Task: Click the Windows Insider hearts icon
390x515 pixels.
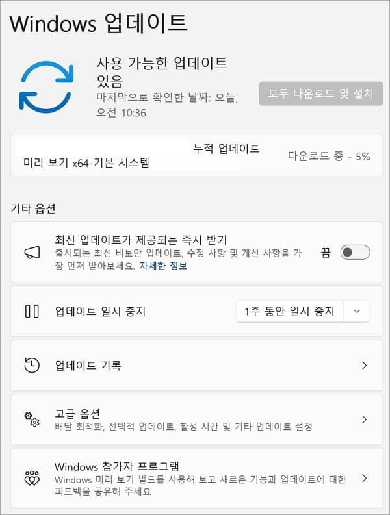Action: (32, 478)
